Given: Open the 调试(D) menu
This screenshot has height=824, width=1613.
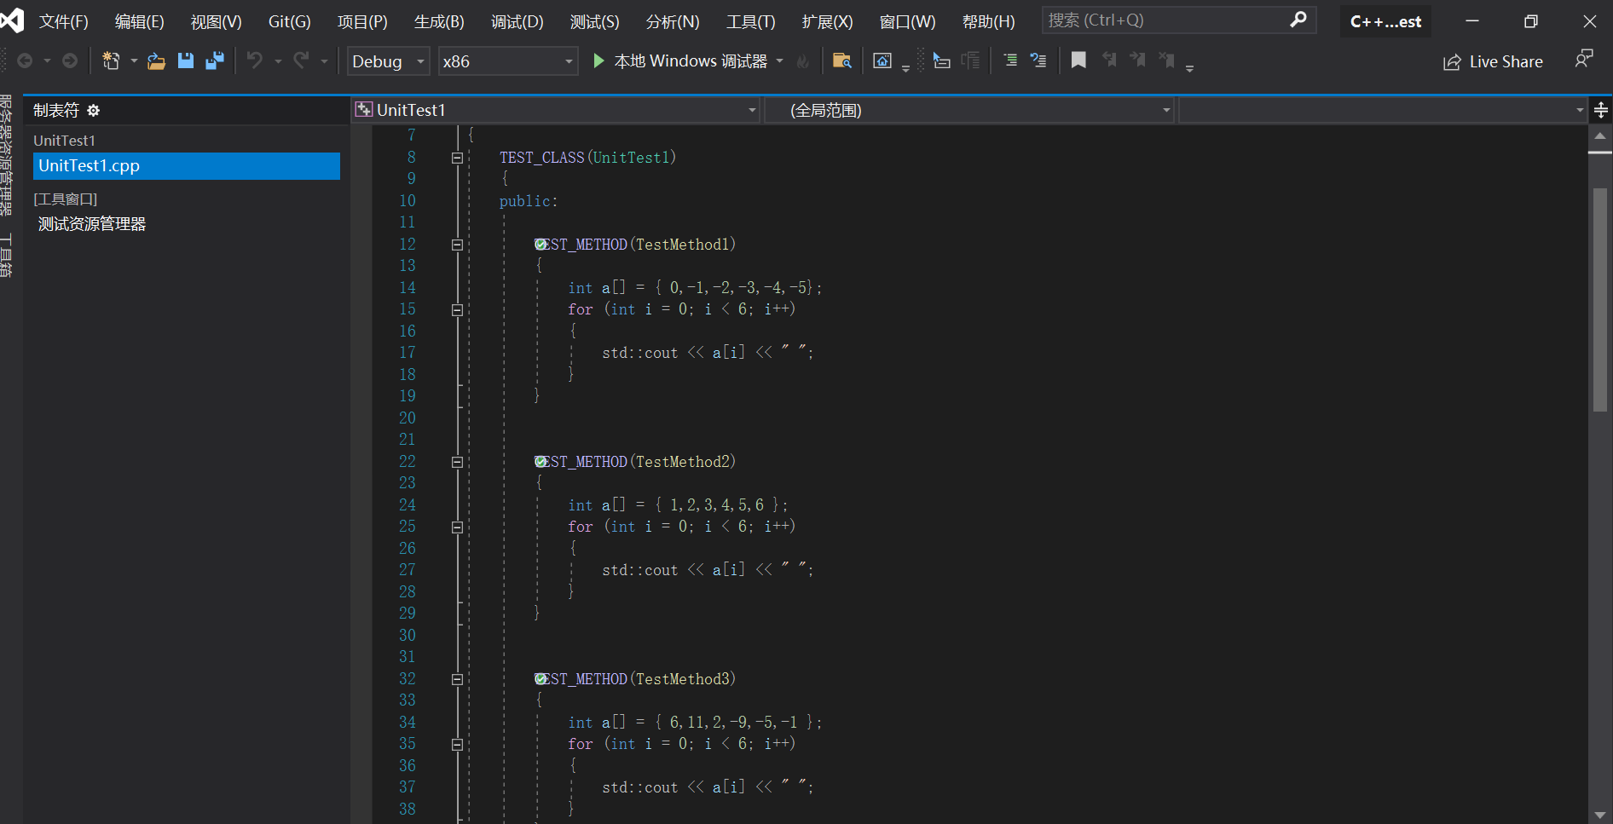Looking at the screenshot, I should tap(517, 21).
